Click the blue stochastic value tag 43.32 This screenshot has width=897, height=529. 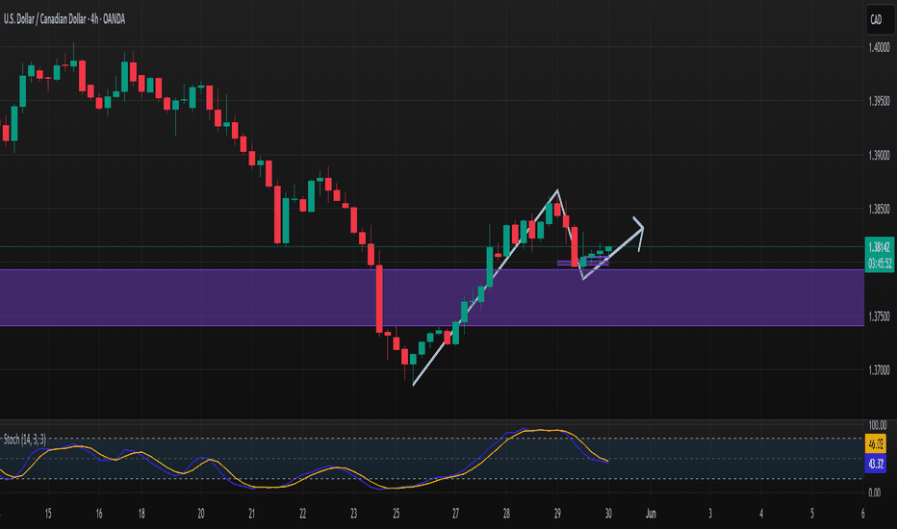tap(876, 464)
